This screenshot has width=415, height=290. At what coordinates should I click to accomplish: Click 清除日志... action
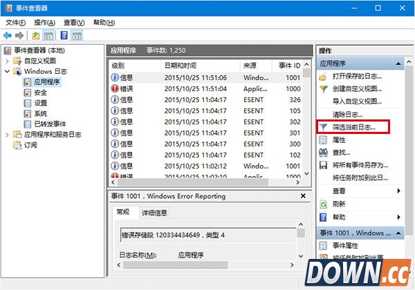coord(347,115)
